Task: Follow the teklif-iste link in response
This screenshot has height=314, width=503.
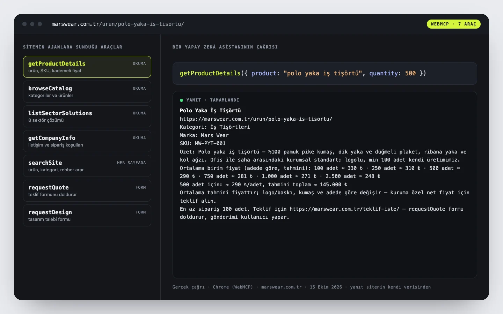Action: [344, 209]
